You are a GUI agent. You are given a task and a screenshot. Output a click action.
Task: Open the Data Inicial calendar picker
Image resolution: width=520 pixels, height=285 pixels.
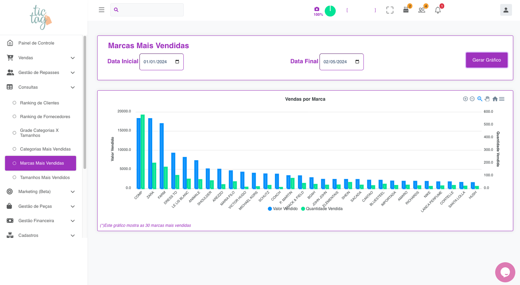click(177, 62)
